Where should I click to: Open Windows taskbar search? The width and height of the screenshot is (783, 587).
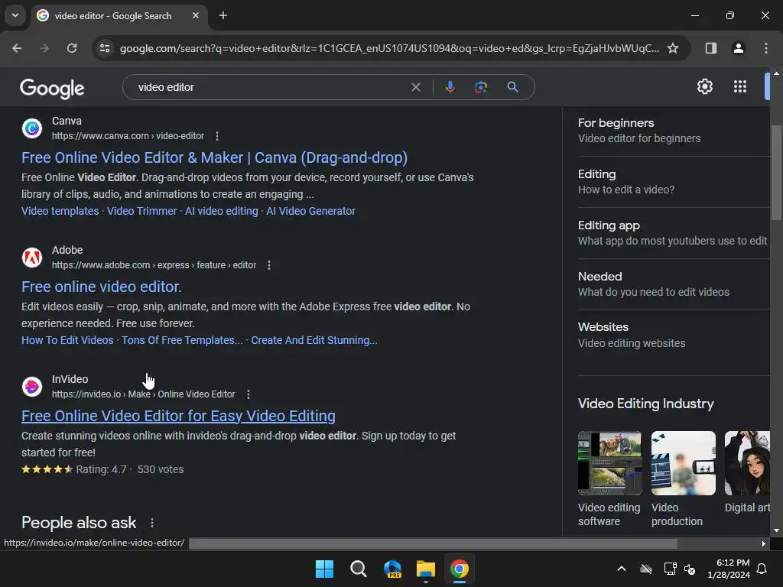pyautogui.click(x=358, y=569)
